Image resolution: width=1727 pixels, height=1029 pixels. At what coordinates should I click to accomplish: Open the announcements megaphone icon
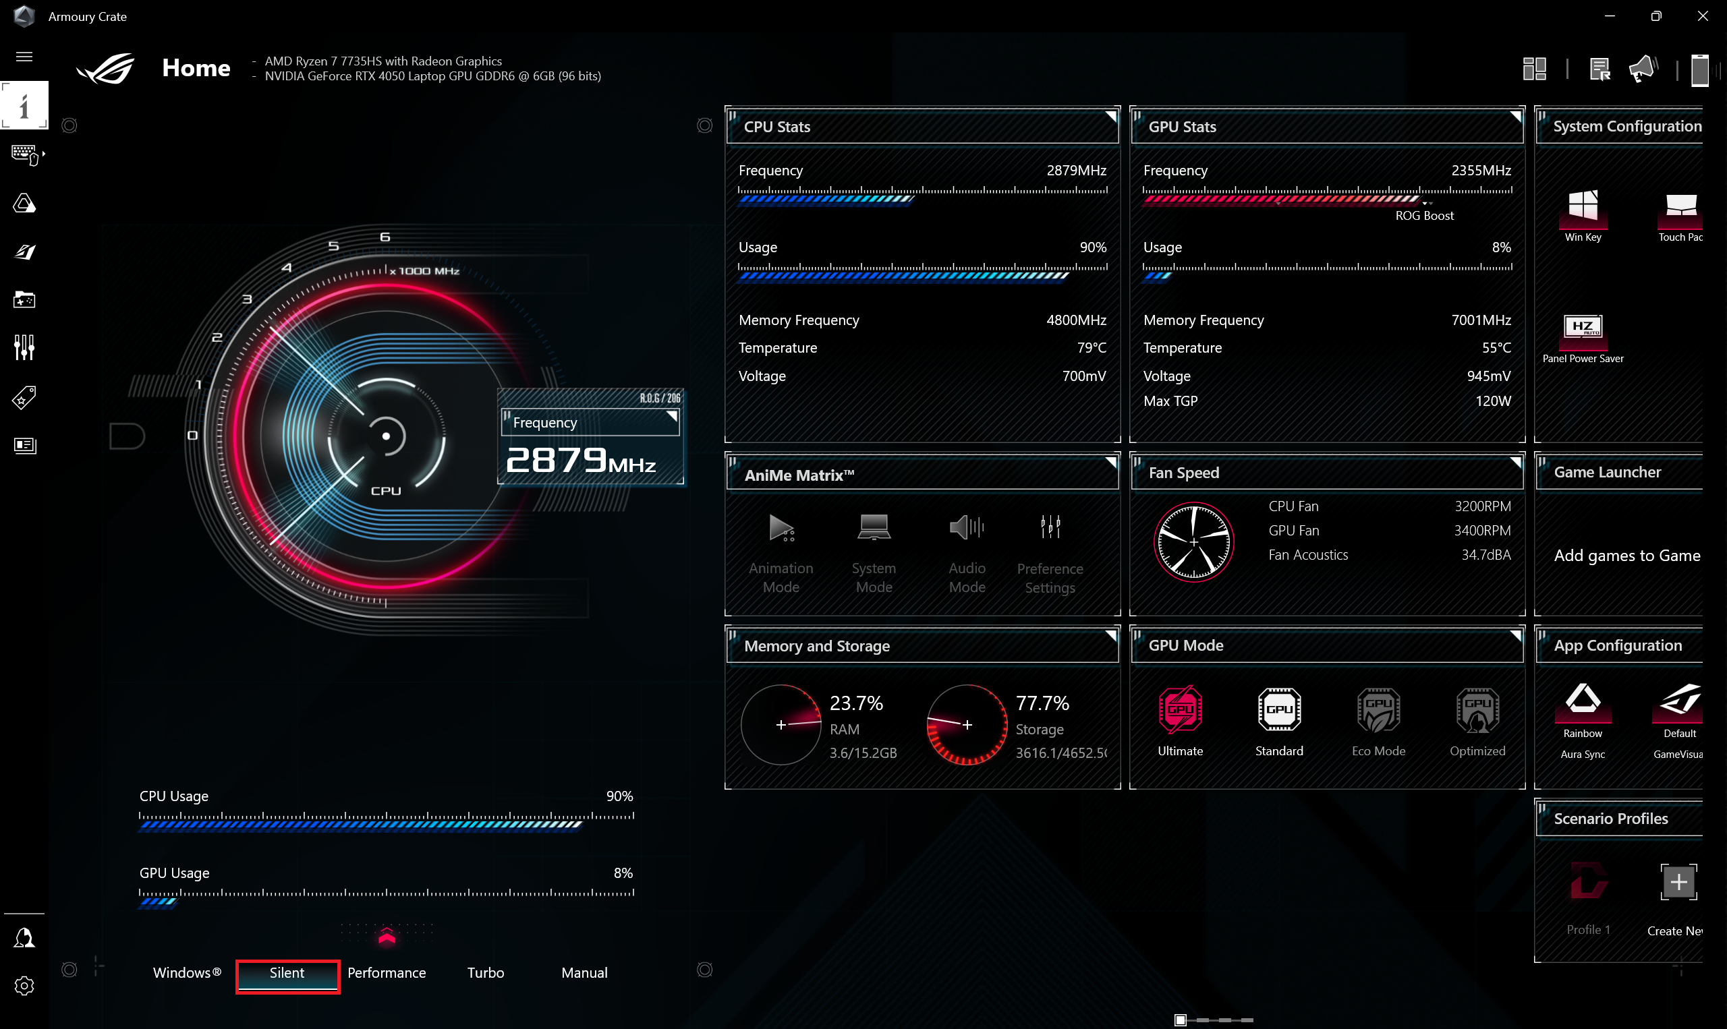click(x=1643, y=69)
